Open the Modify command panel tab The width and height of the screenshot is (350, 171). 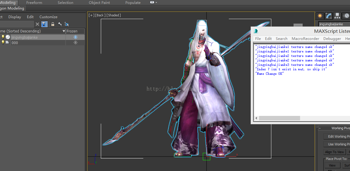coord(328,16)
